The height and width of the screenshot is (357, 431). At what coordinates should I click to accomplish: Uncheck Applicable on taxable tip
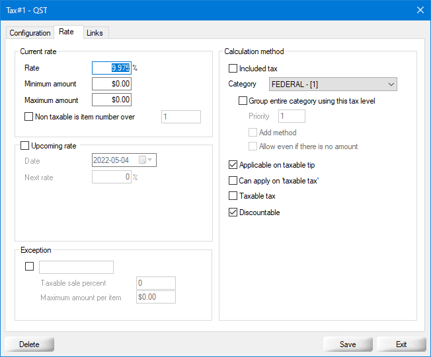[x=233, y=165]
